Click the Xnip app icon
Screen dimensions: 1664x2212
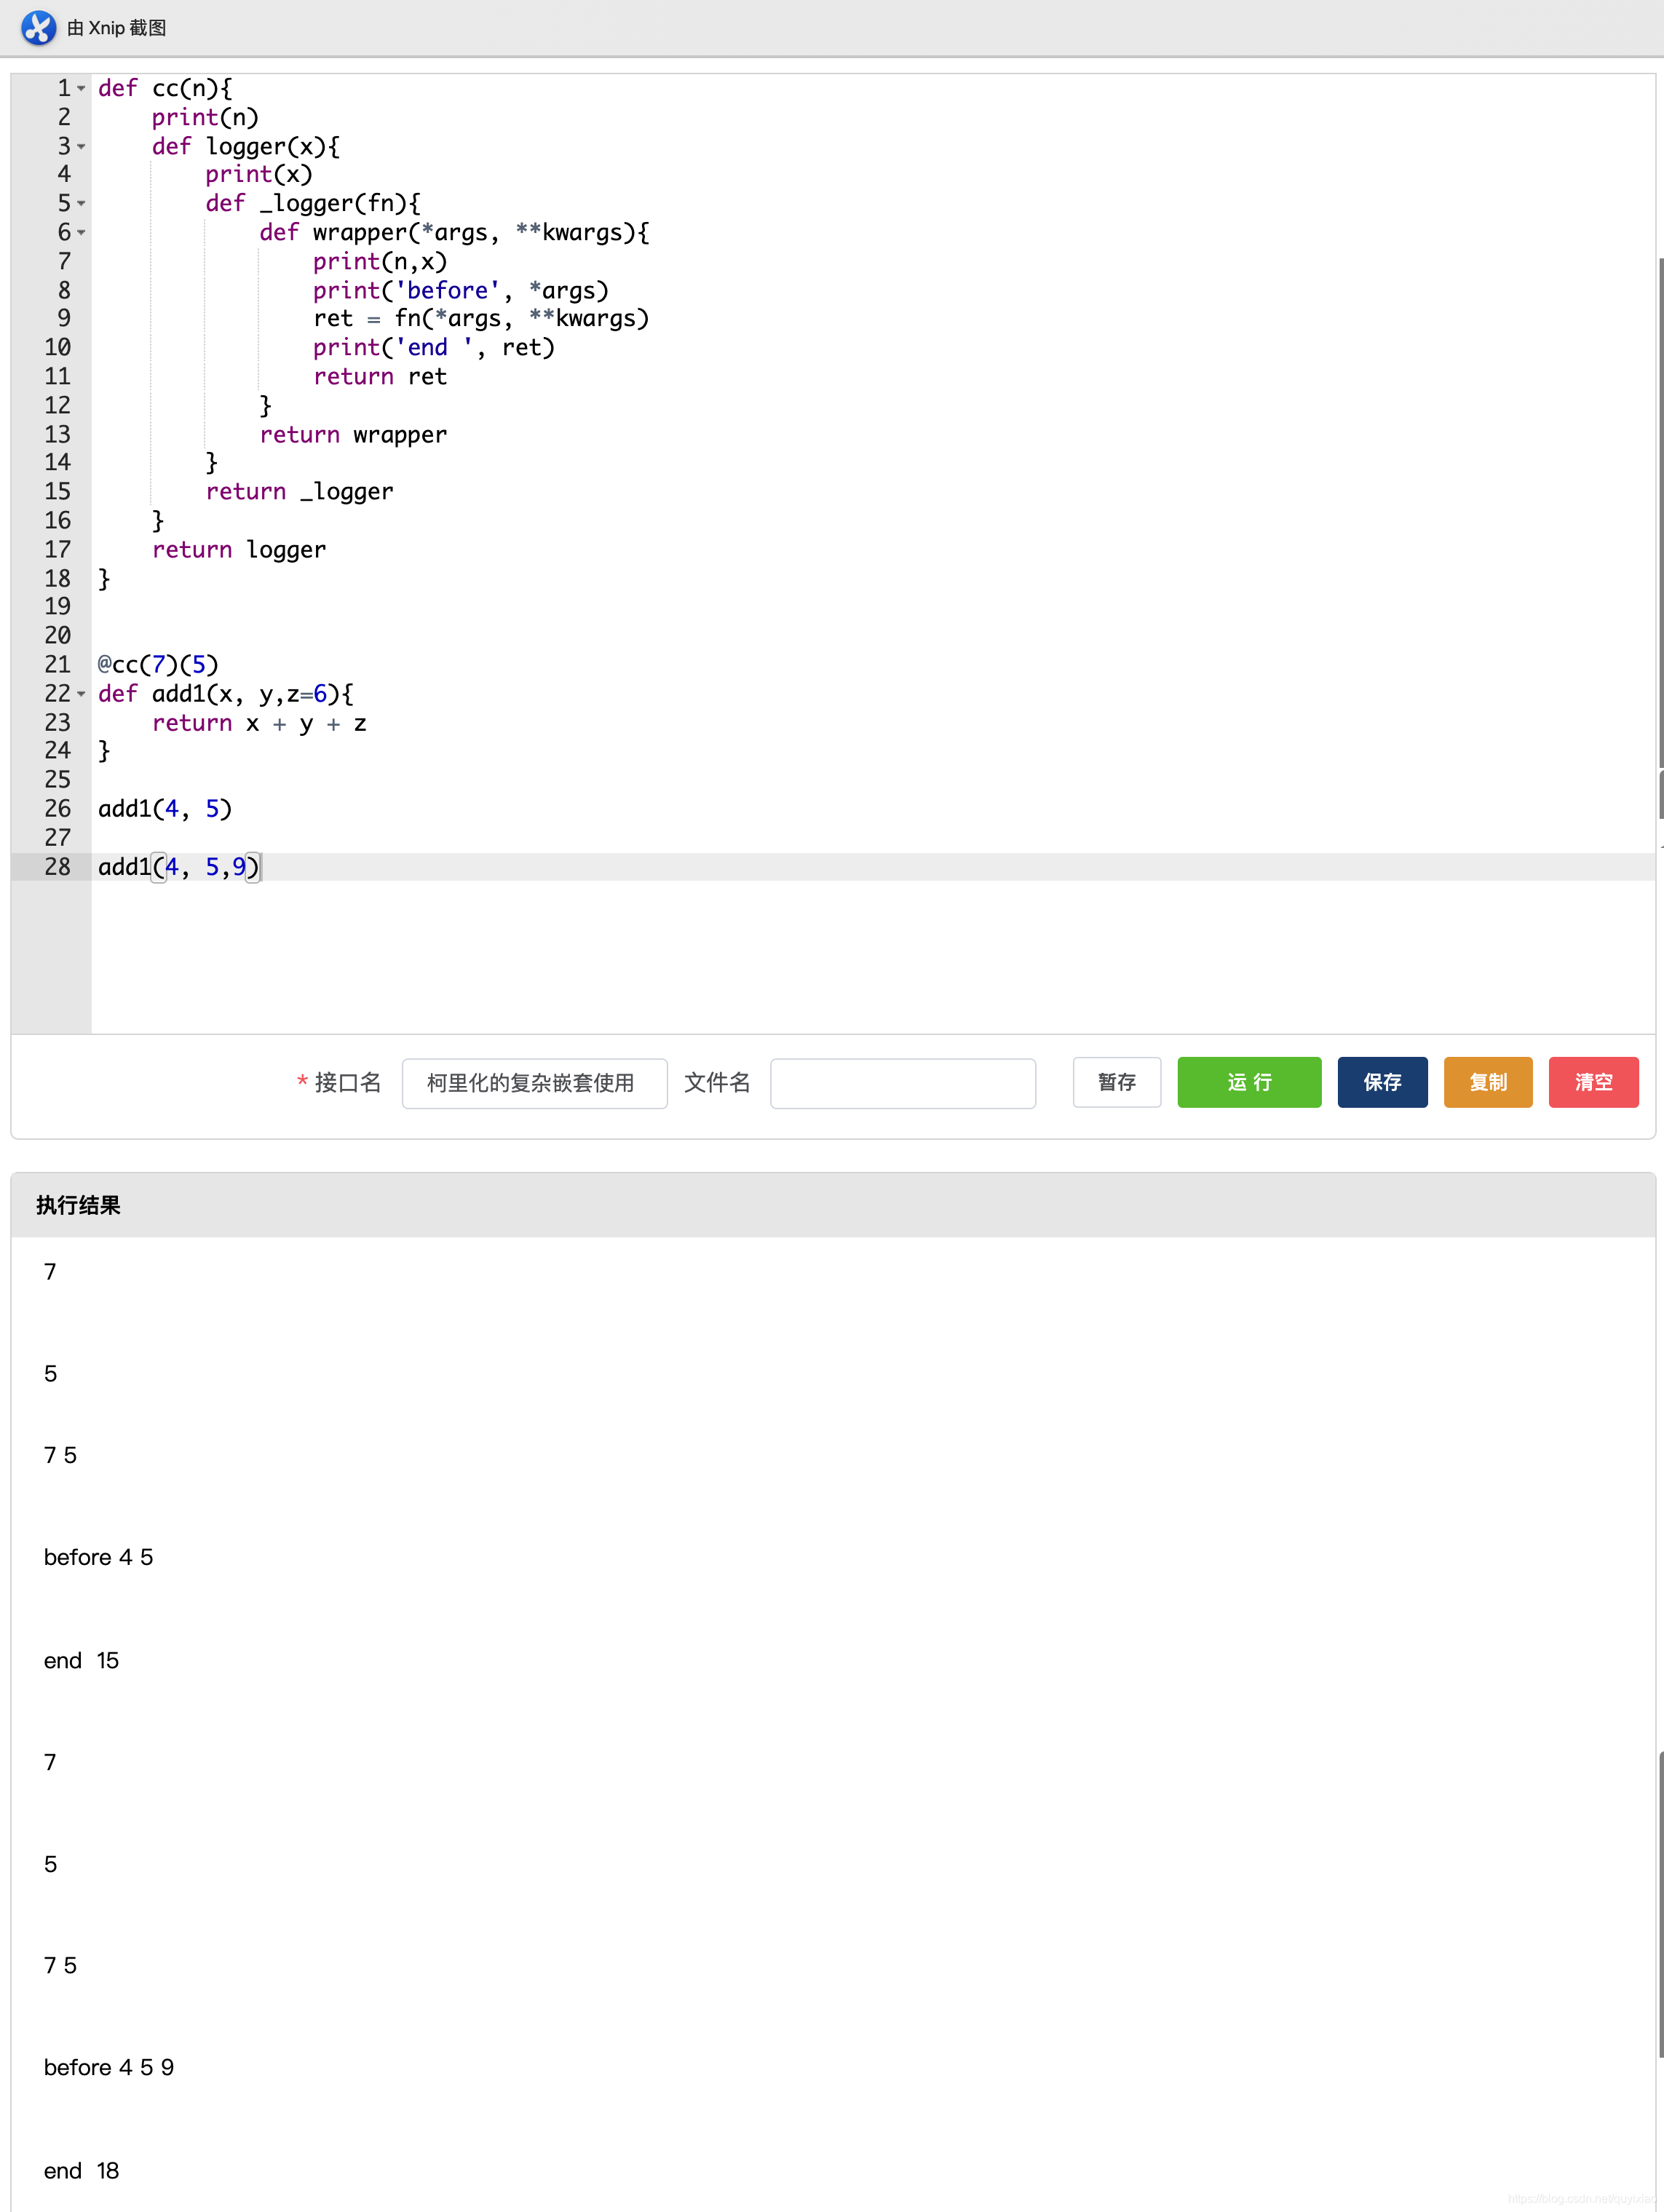pos(38,28)
